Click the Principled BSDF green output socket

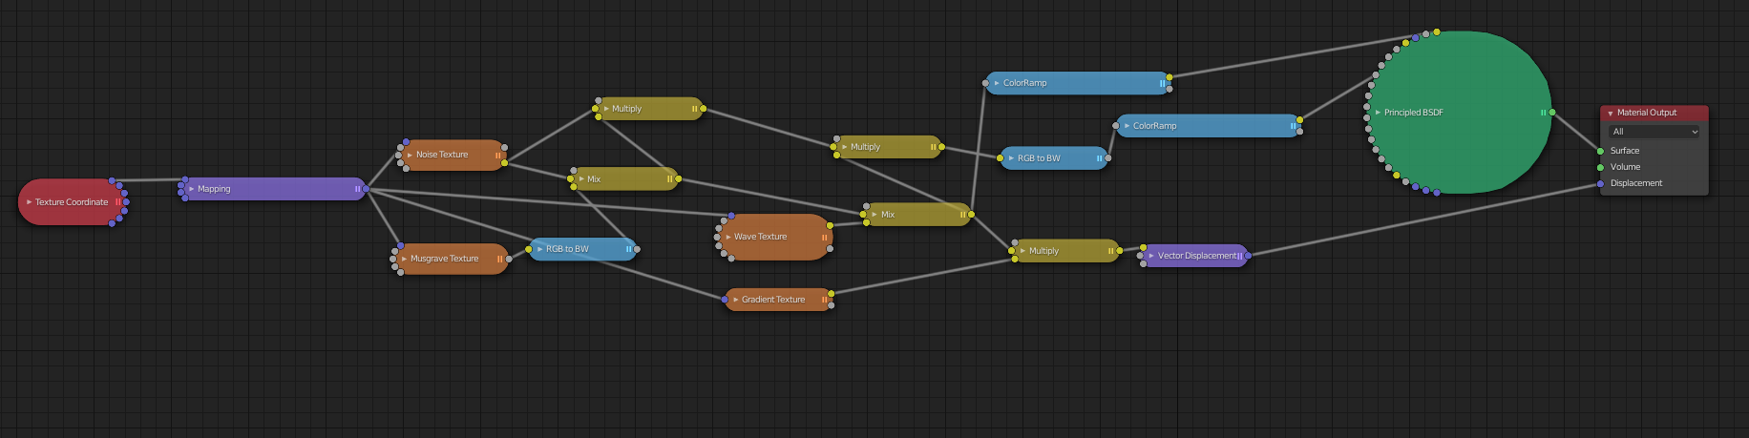1552,113
